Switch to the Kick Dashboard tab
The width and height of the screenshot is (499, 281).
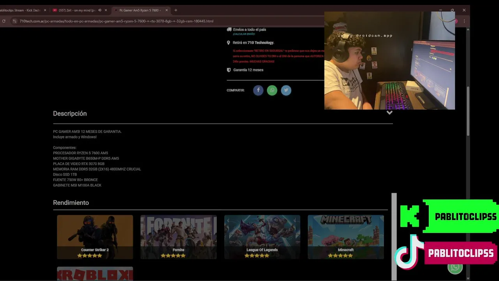(21, 10)
